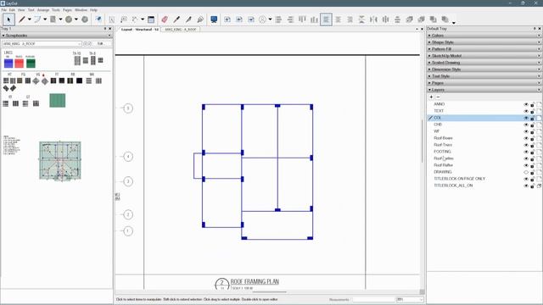The image size is (543, 305).
Task: Toggle shared-pages icon for TITLEBLOCK_ALL_ON layer
Action: (540, 186)
